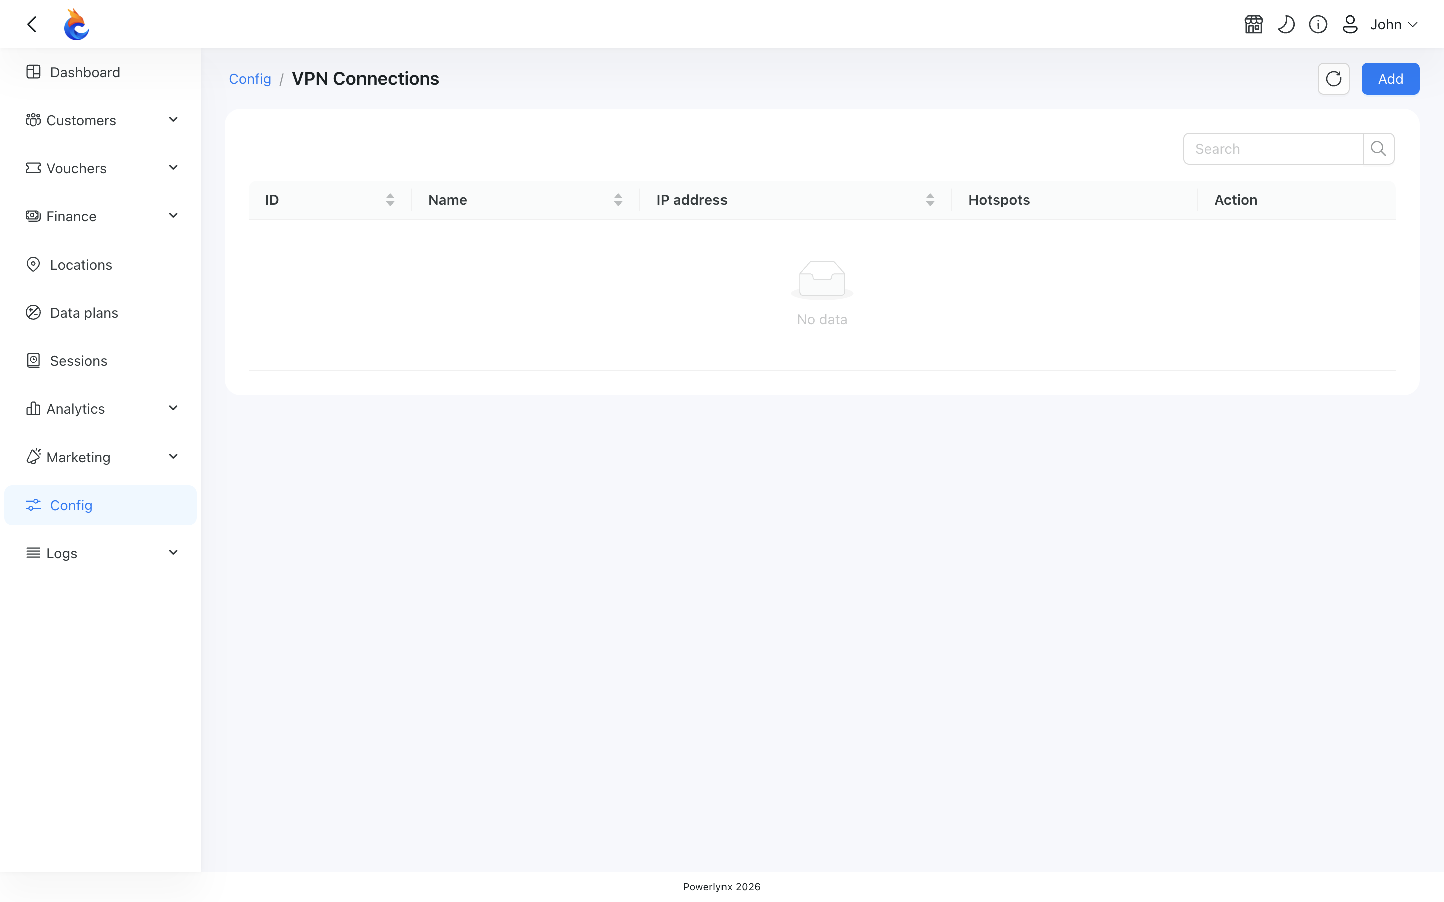Click the Customers people icon
This screenshot has height=902, width=1444.
[33, 120]
